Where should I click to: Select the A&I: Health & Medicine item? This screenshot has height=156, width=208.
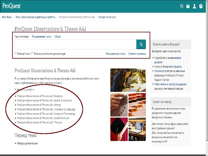[44, 101]
